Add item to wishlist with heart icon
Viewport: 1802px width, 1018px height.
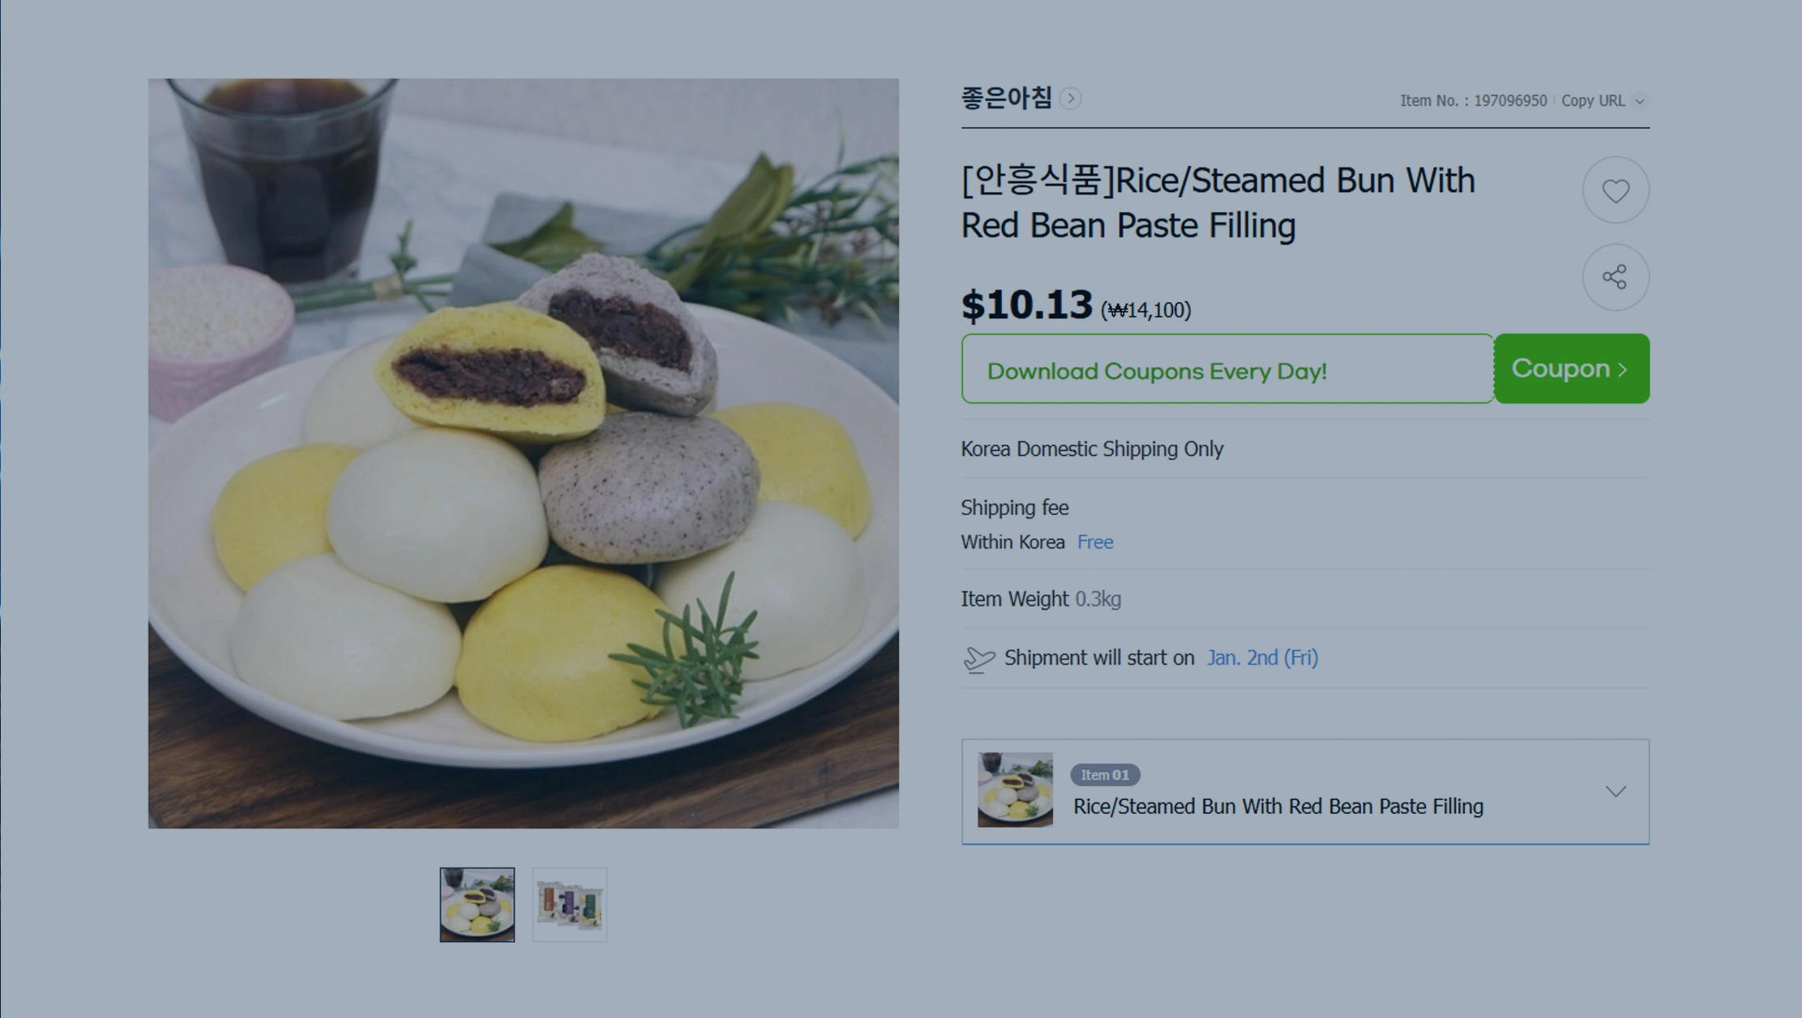(x=1615, y=190)
